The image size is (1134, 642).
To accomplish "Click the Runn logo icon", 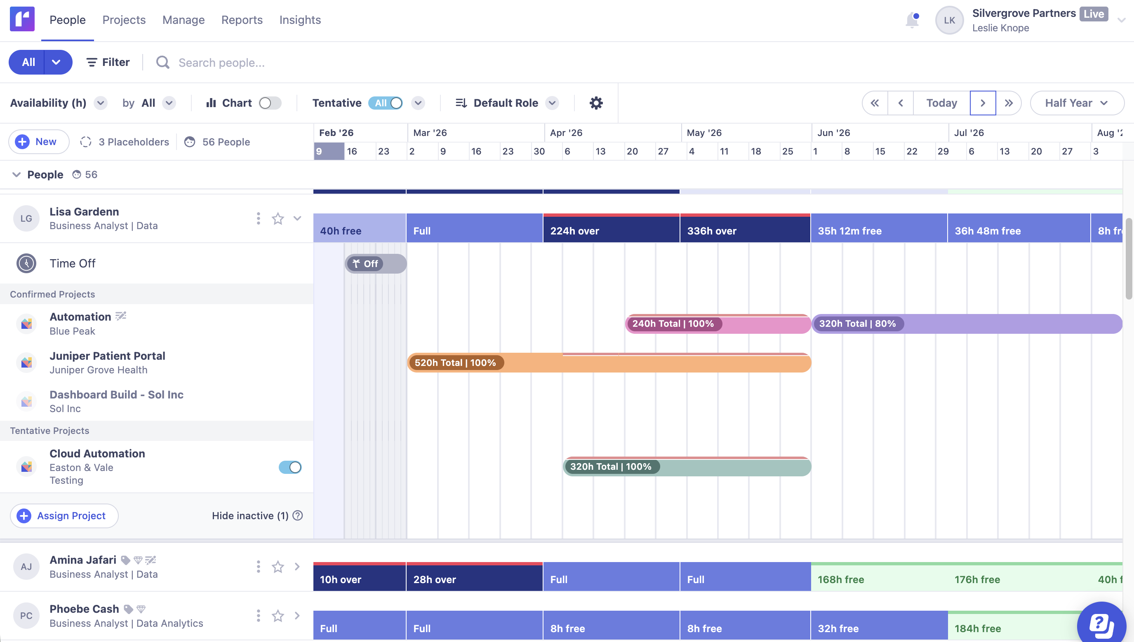I will click(x=22, y=19).
